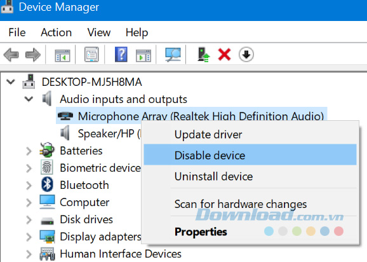Click the DESKTOP-MJ5H8MA computer icon
The width and height of the screenshot is (367, 262).
coord(29,81)
